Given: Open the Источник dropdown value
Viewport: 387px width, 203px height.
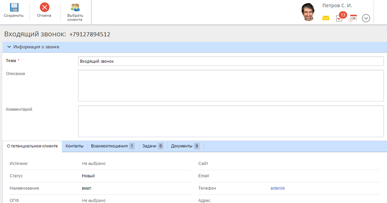Looking at the screenshot, I should coord(93,164).
